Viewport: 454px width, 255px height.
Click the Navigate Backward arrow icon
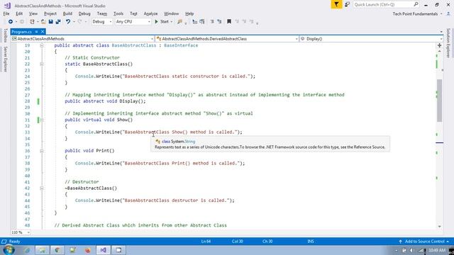pyautogui.click(x=11, y=22)
